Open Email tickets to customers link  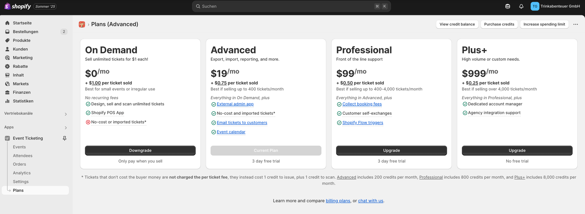[242, 123]
